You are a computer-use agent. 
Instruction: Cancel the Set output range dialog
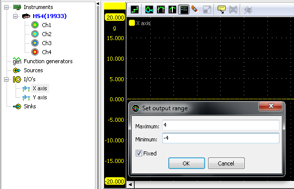coord(226,163)
